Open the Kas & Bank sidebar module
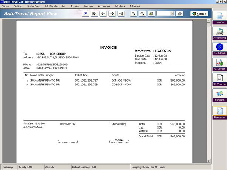This screenshot has width=227, height=170. [x=220, y=49]
